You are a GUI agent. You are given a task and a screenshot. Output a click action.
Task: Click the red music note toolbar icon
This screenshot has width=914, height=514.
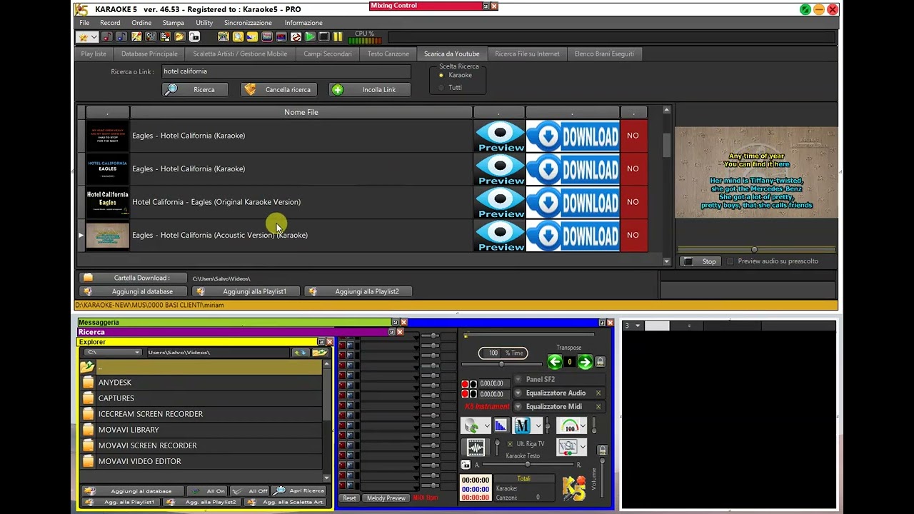106,37
